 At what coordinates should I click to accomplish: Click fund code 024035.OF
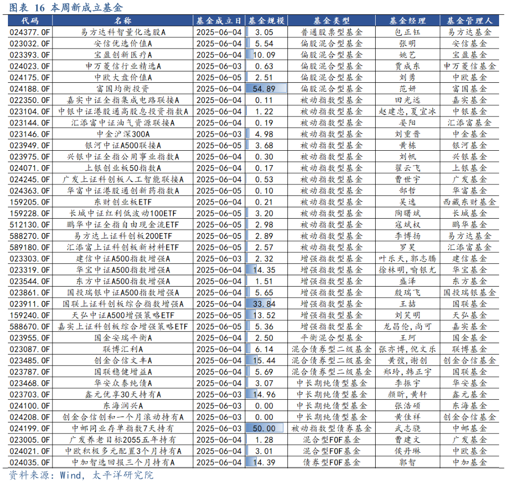point(30,462)
